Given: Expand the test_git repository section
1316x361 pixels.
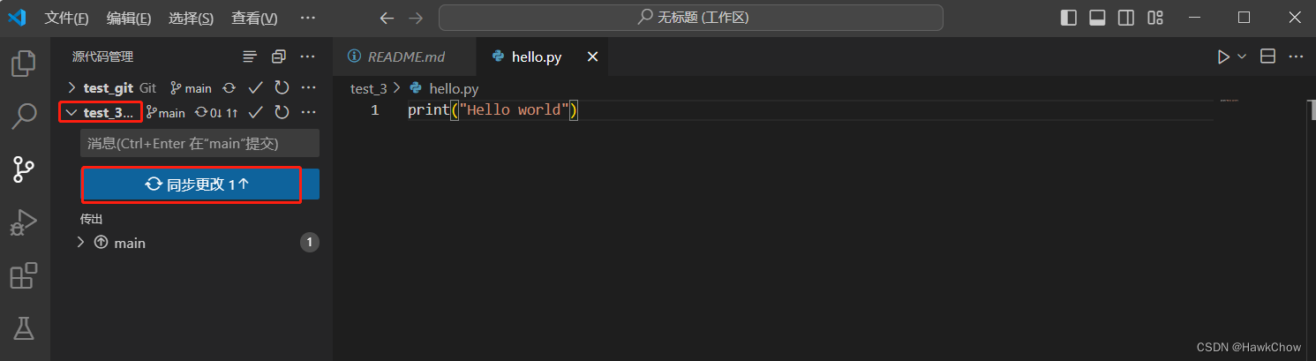Looking at the screenshot, I should pos(72,87).
